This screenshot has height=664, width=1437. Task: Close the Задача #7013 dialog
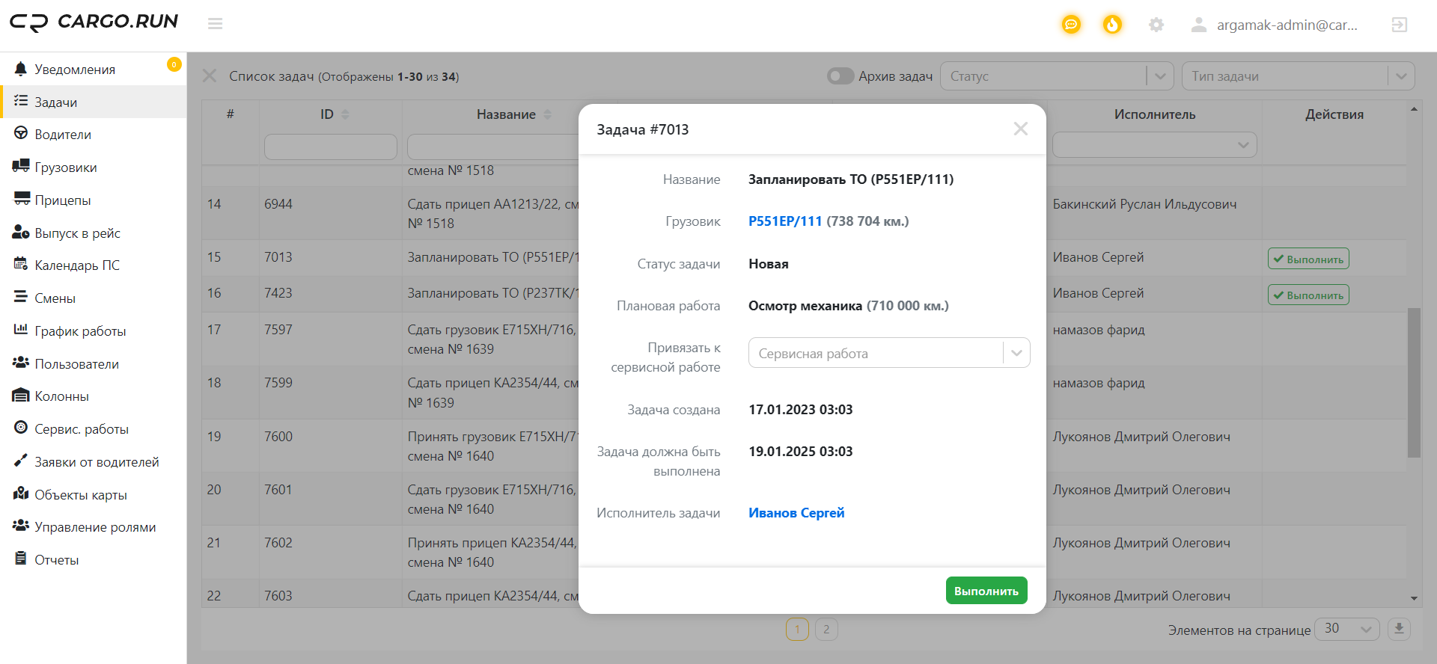[1020, 129]
